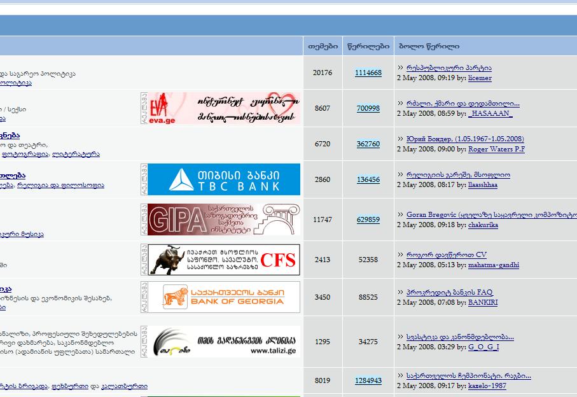Click posts count 34275 cell
Viewport: 577px width, 397px height.
pos(368,342)
